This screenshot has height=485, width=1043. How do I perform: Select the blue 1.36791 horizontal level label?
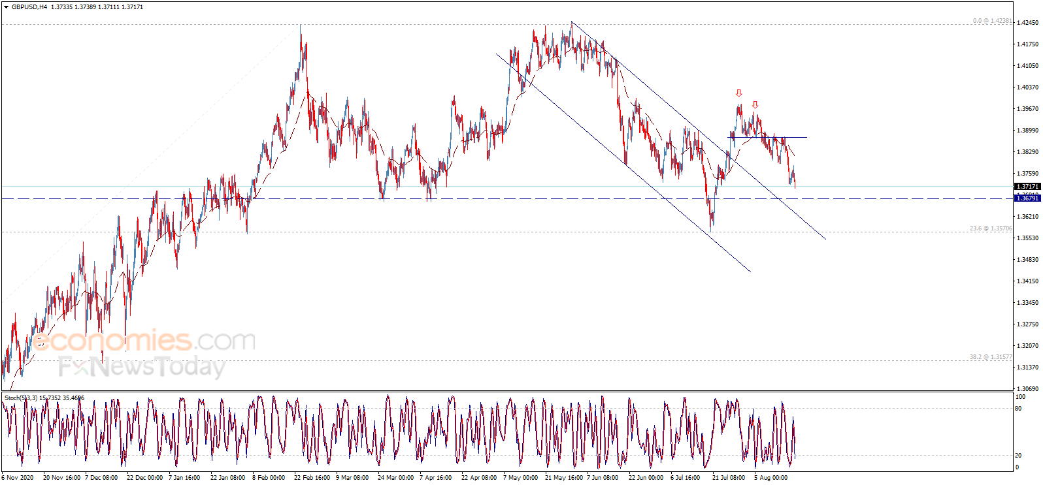tap(1027, 198)
